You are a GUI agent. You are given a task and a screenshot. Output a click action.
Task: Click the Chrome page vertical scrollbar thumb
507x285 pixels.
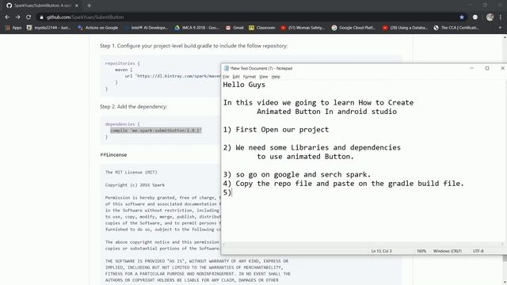tap(505, 258)
